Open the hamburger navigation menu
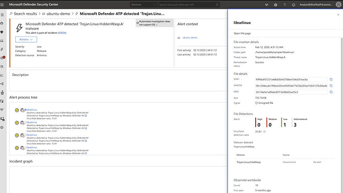 pos(3,14)
